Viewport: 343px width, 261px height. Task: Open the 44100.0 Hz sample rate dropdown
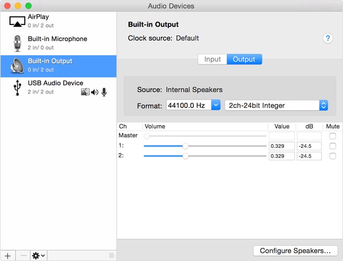(x=193, y=105)
